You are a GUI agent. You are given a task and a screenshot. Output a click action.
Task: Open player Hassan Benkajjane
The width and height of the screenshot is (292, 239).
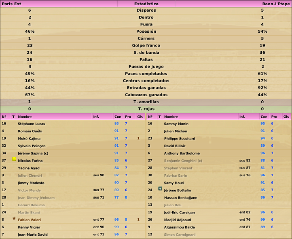pyautogui.click(x=180, y=198)
